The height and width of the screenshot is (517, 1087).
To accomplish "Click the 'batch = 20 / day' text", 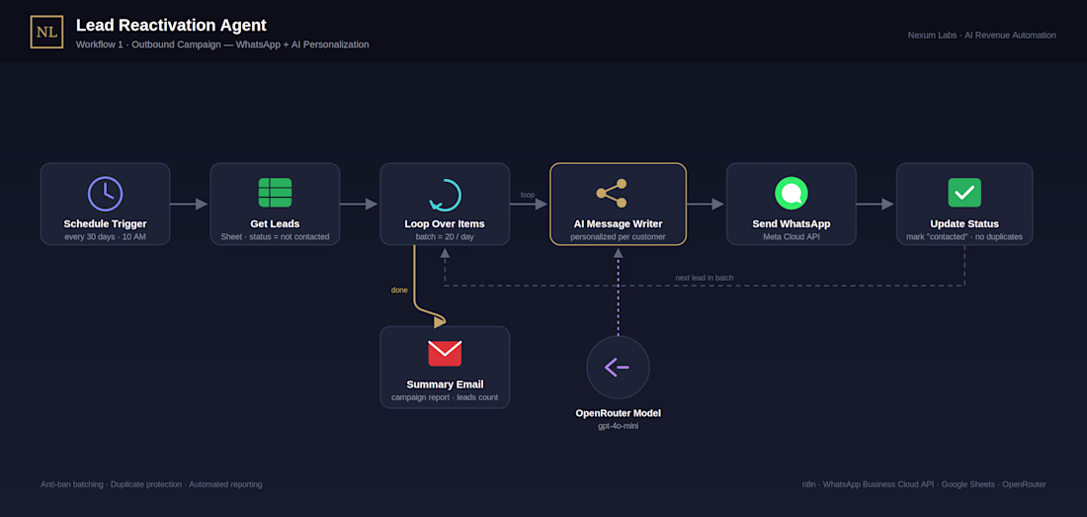I will (x=445, y=237).
